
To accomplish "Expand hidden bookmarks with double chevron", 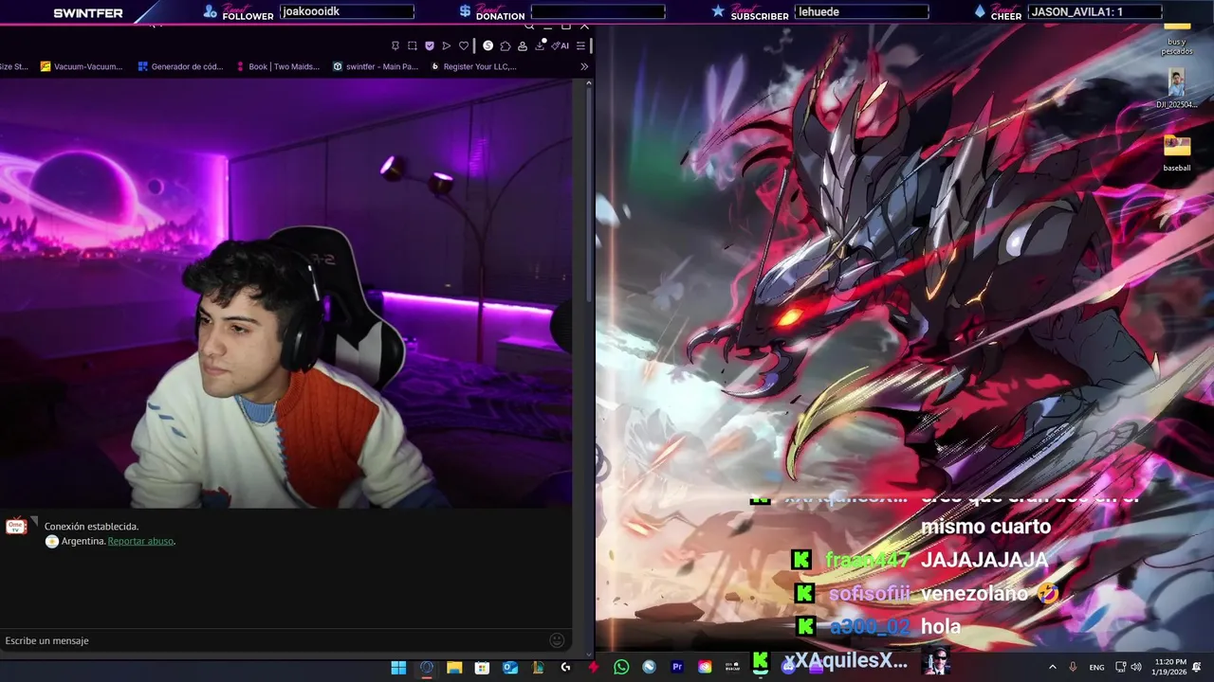I will [584, 66].
